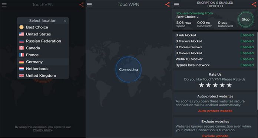The width and height of the screenshot is (258, 138).
Task: Open the Privacy policy link
Action: [x=43, y=130]
